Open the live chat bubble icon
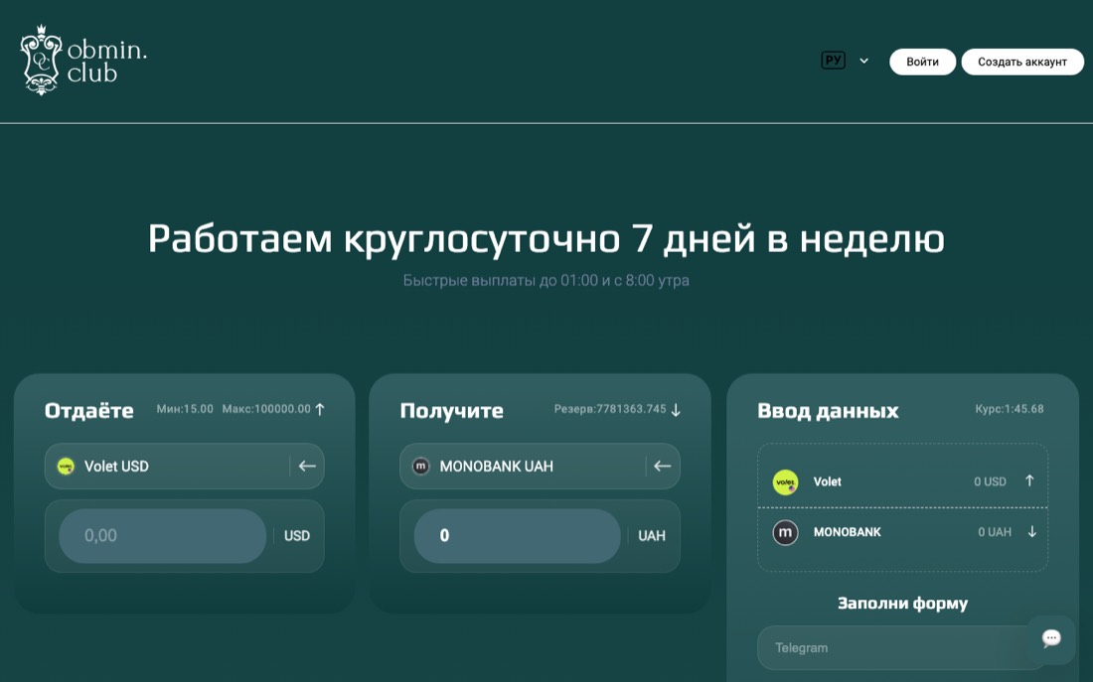The width and height of the screenshot is (1093, 682). (x=1051, y=638)
